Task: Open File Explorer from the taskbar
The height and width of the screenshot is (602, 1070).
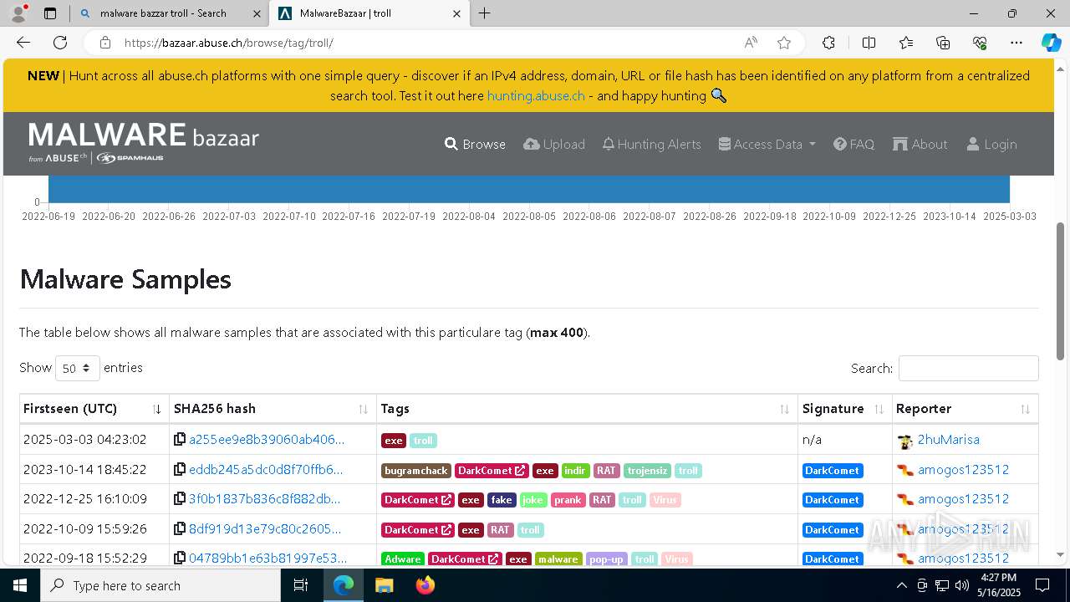Action: point(384,585)
